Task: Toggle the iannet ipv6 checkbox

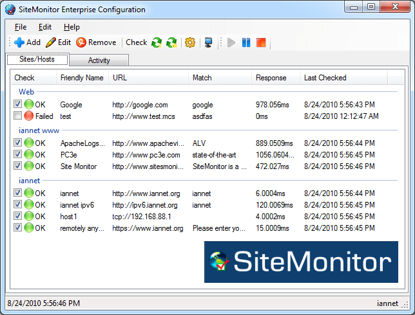Action: tap(18, 204)
